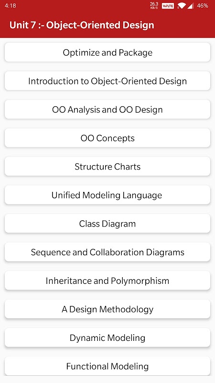Open A Design Methodology topic
215x383 pixels.
pyautogui.click(x=107, y=309)
